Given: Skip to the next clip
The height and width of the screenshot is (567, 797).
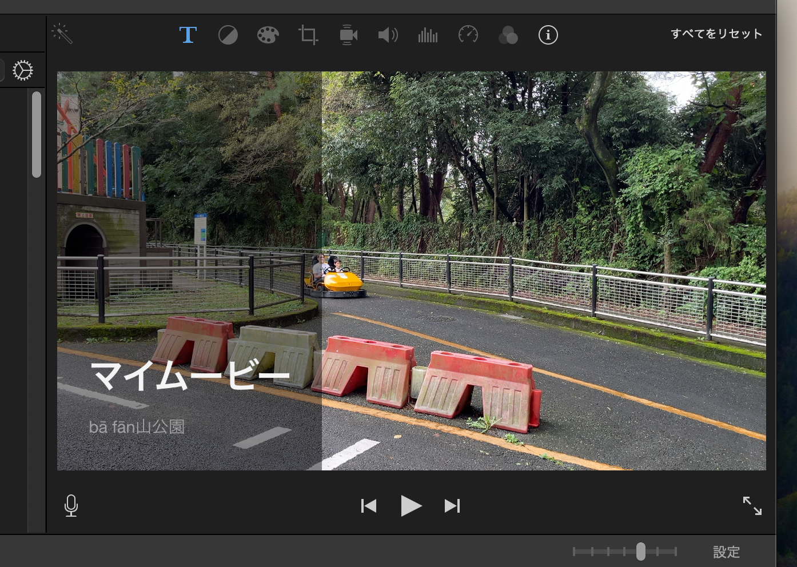Looking at the screenshot, I should (x=452, y=506).
